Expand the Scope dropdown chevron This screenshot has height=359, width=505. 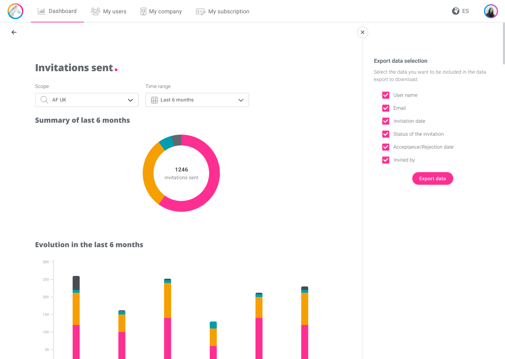pyautogui.click(x=130, y=100)
